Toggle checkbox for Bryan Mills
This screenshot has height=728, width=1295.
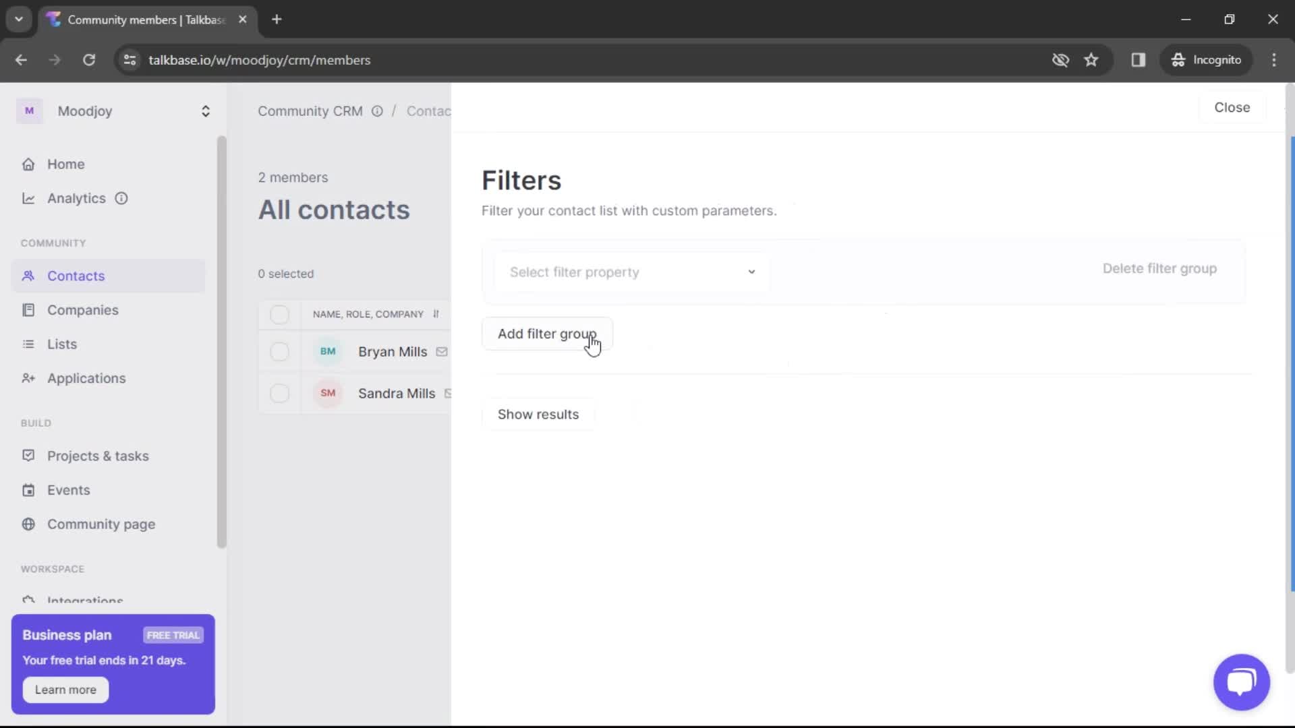[279, 351]
